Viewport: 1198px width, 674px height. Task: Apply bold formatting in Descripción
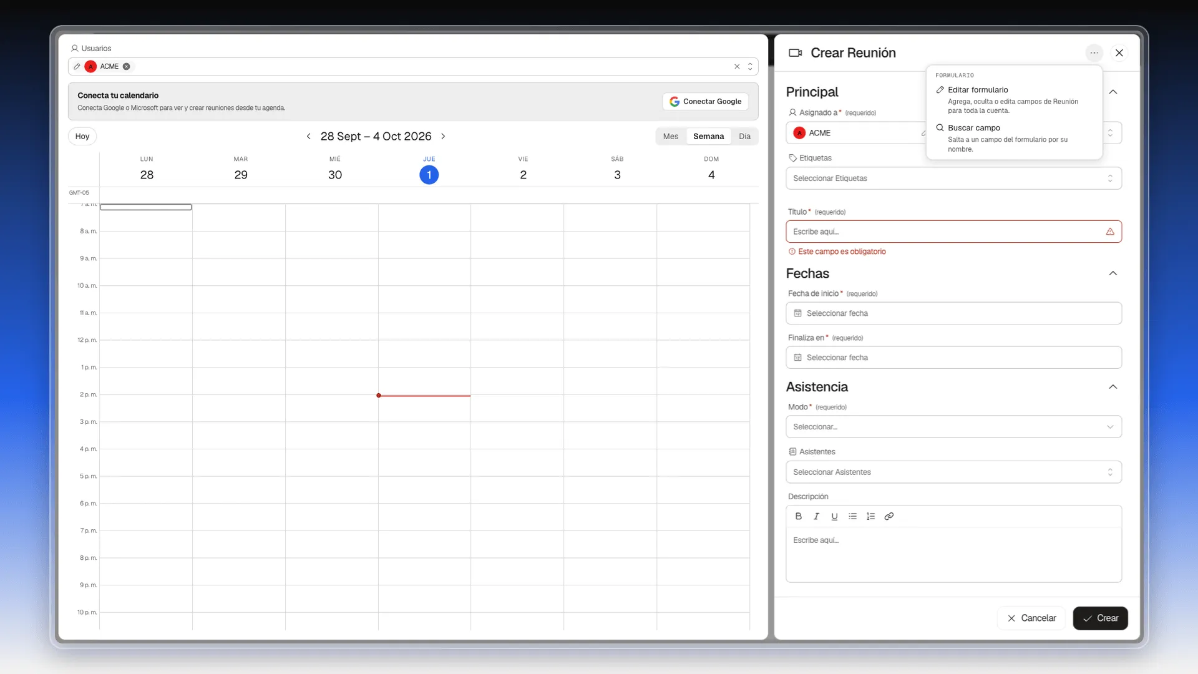[799, 516]
